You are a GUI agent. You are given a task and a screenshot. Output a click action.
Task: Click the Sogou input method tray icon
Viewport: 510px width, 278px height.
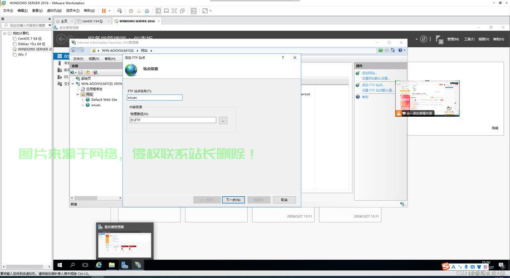445,267
